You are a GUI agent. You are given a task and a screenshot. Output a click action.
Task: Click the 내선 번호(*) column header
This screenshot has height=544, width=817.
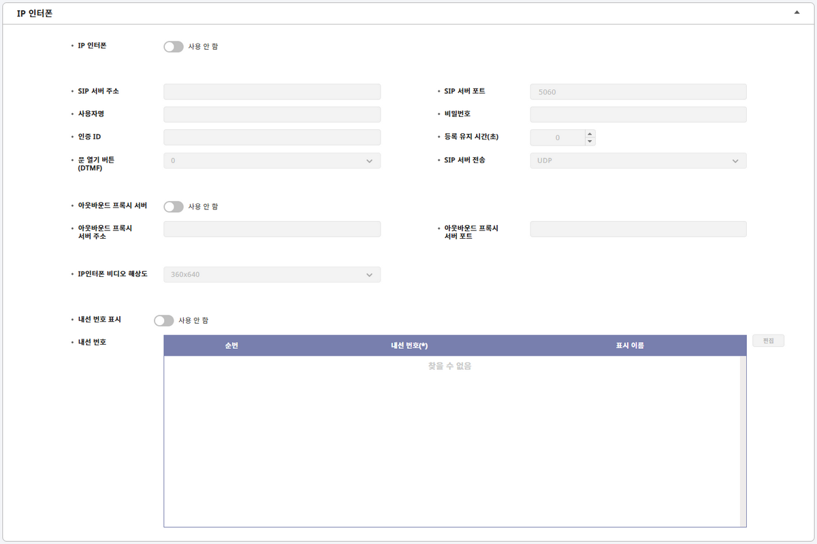[x=409, y=345]
